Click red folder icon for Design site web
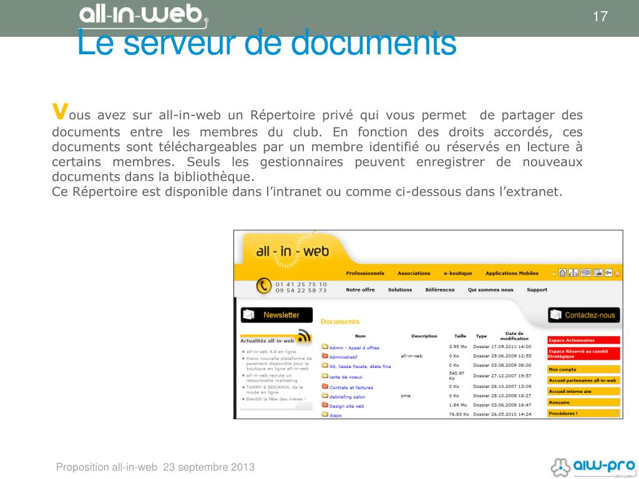Image resolution: width=639 pixels, height=479 pixels. pyautogui.click(x=324, y=405)
